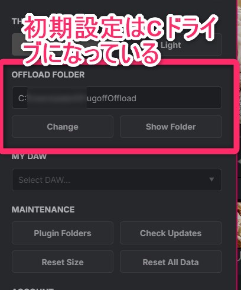
Task: Click the partially visible ACCOUNT heading
Action: [33, 289]
